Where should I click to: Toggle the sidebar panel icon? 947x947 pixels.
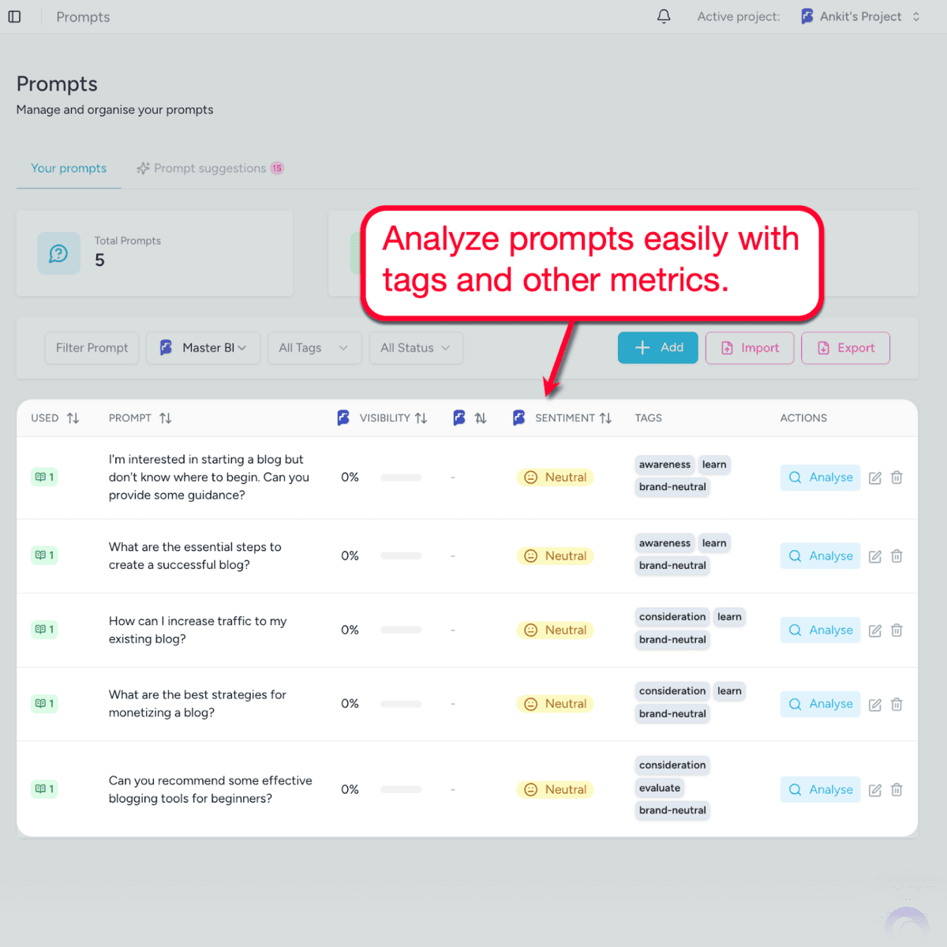(x=14, y=17)
